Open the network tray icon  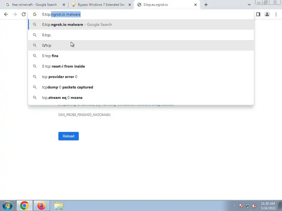click(248, 206)
